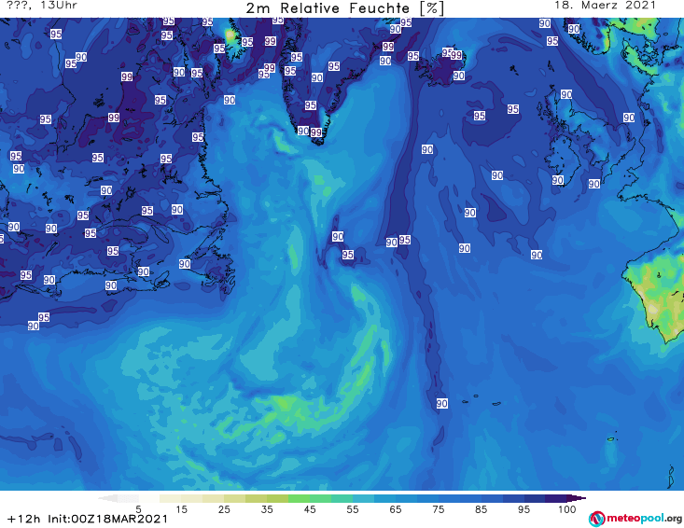
Task: Click the '75' label on the color scale
Action: tap(438, 509)
